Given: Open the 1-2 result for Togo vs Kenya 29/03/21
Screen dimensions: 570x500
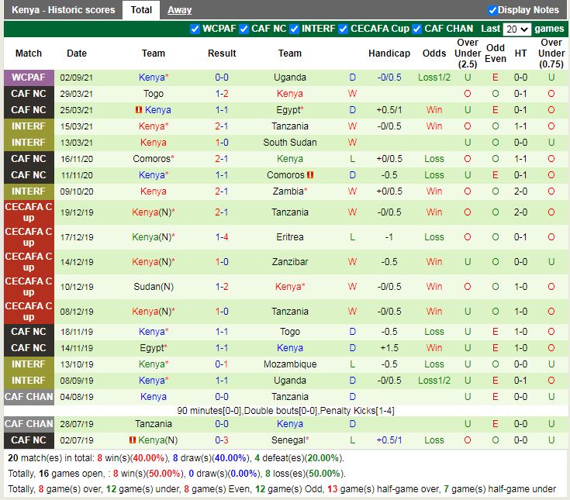Looking at the screenshot, I should (222, 94).
